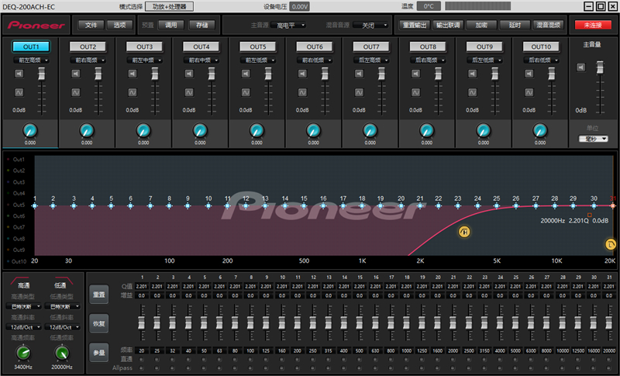Viewport: 620px width, 376px height.
Task: Mute the master volume speaker icon
Action: click(x=580, y=68)
